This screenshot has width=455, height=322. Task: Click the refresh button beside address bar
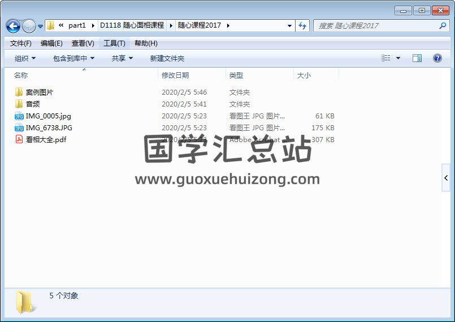click(x=302, y=25)
